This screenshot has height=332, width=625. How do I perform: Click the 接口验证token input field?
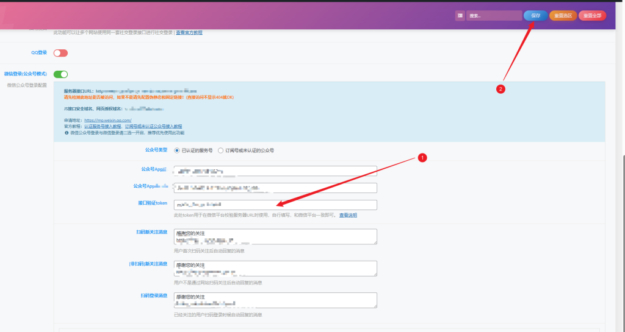[x=275, y=205]
